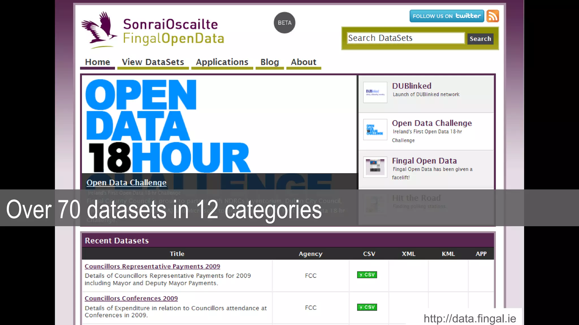Viewport: 579px width, 325px height.
Task: Open the Councillors Representative Payments 2009 link
Action: [152, 266]
